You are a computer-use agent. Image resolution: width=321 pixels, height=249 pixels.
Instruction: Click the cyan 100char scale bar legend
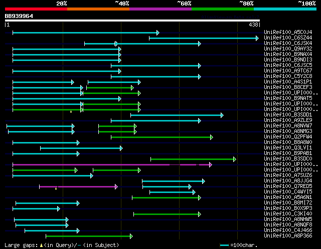[224, 245]
